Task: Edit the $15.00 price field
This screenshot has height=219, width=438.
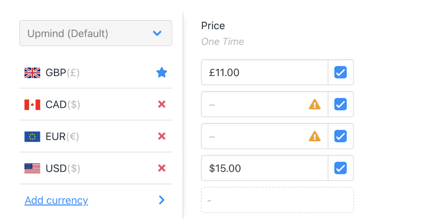Action: pos(264,168)
